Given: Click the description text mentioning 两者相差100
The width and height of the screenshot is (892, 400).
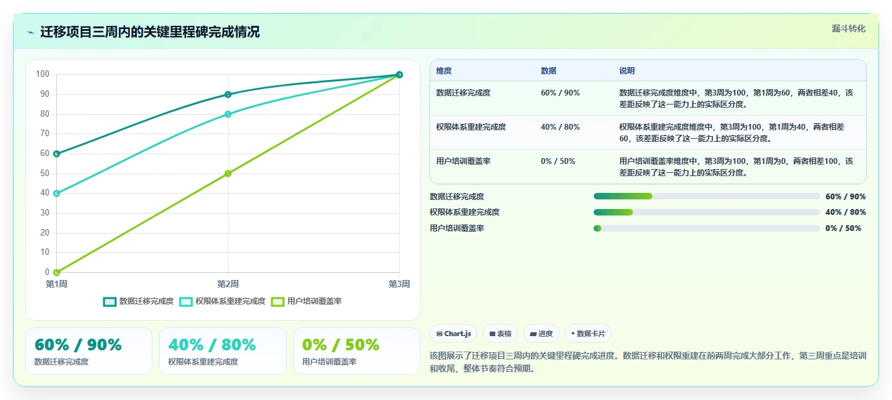Looking at the screenshot, I should (x=736, y=166).
